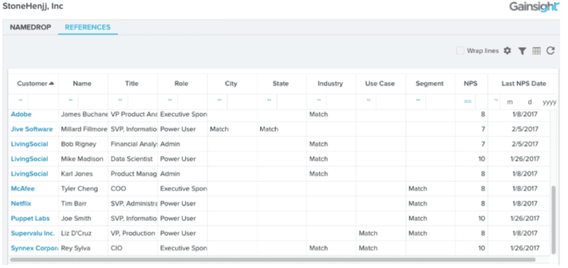Open the Name filter operator dropdown

pos(70,101)
